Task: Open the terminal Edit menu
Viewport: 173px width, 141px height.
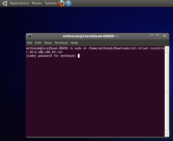Action: pos(38,43)
